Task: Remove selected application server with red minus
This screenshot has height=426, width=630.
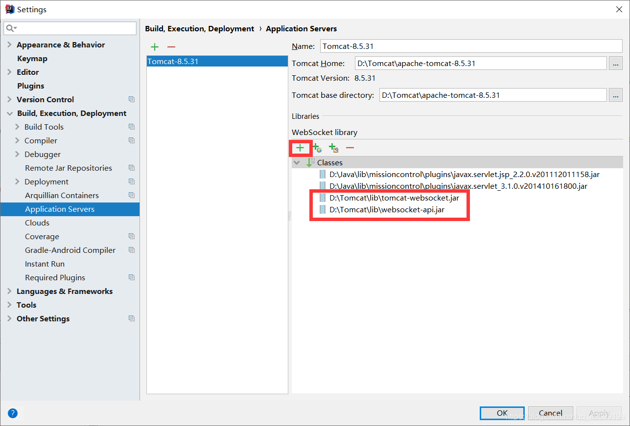Action: (x=171, y=47)
